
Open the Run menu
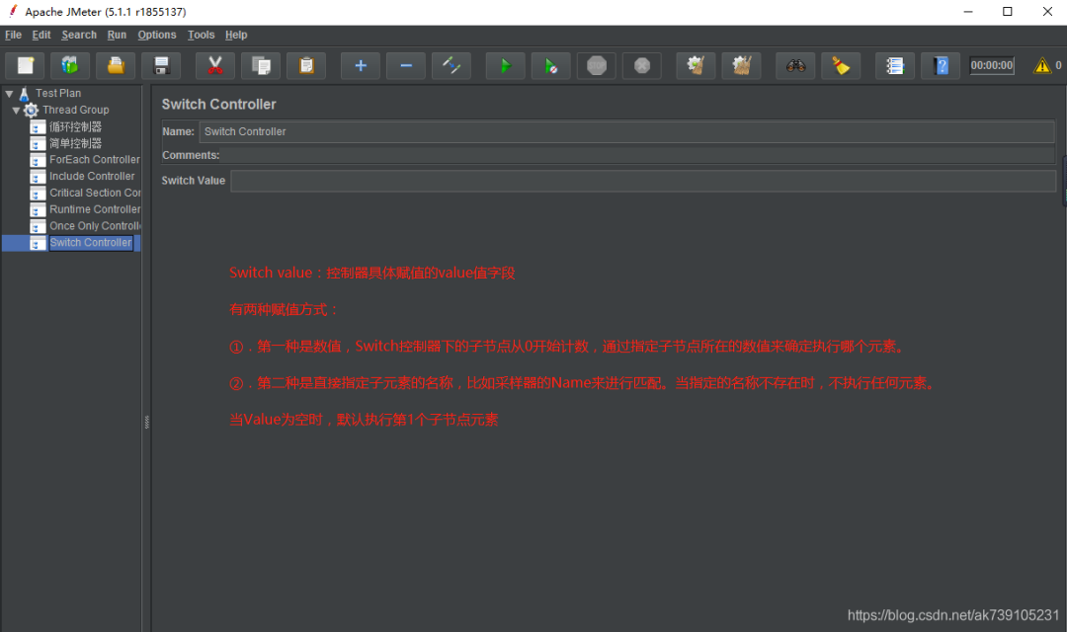pyautogui.click(x=117, y=35)
